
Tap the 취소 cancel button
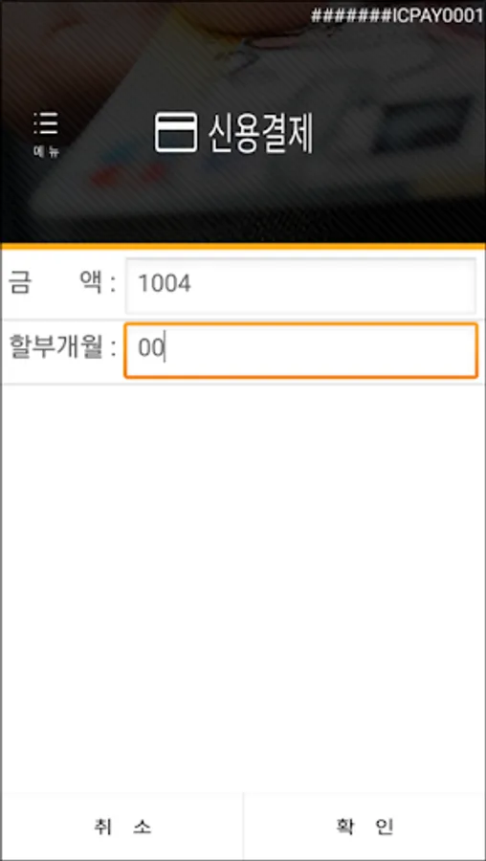121,826
